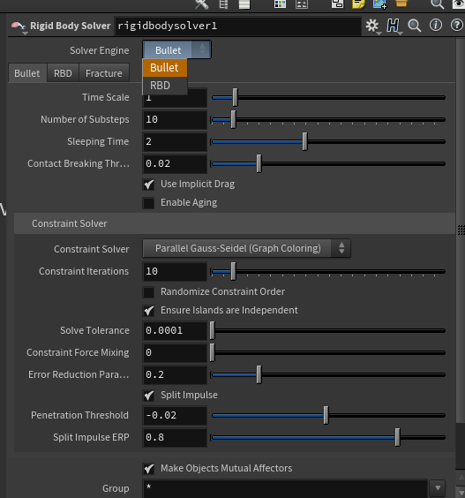This screenshot has height=498, width=465.
Task: Uncheck Use Implicit Drag
Action: tap(148, 185)
